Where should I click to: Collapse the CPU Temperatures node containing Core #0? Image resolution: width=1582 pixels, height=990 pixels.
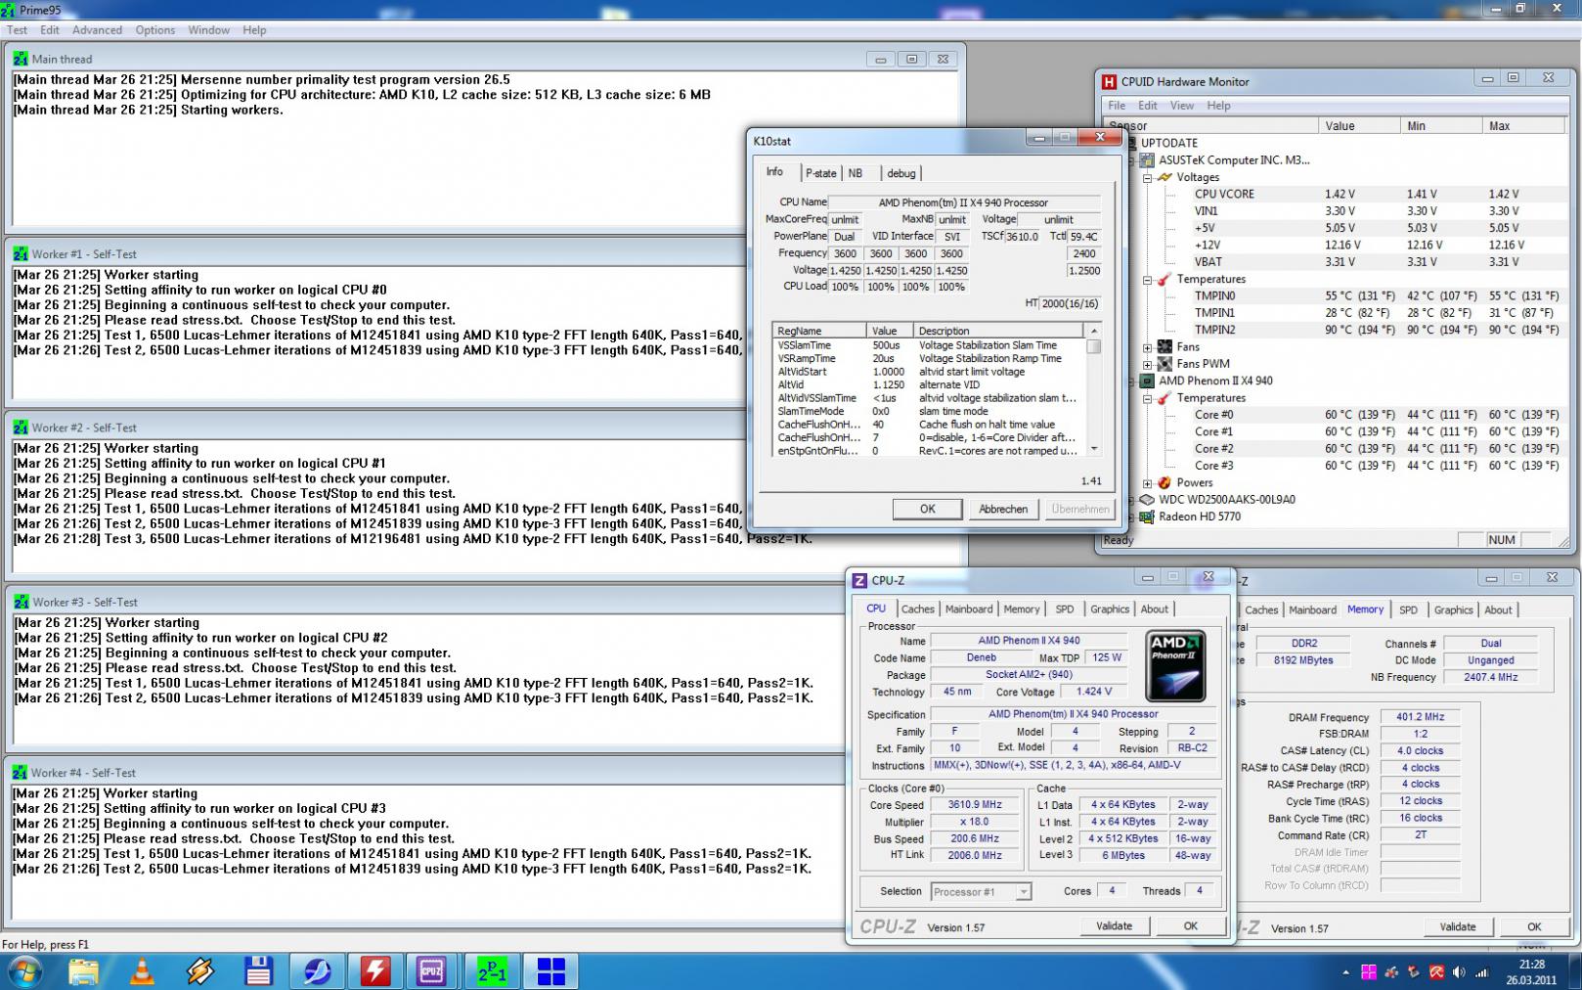[x=1148, y=398]
